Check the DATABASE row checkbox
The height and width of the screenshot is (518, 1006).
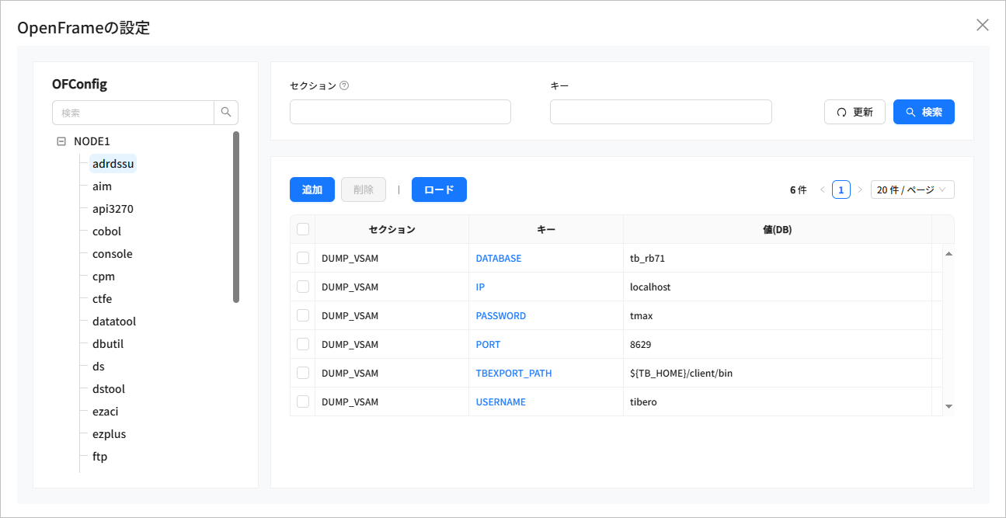303,258
